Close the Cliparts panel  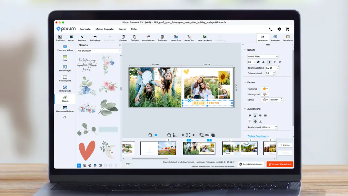click(x=120, y=45)
